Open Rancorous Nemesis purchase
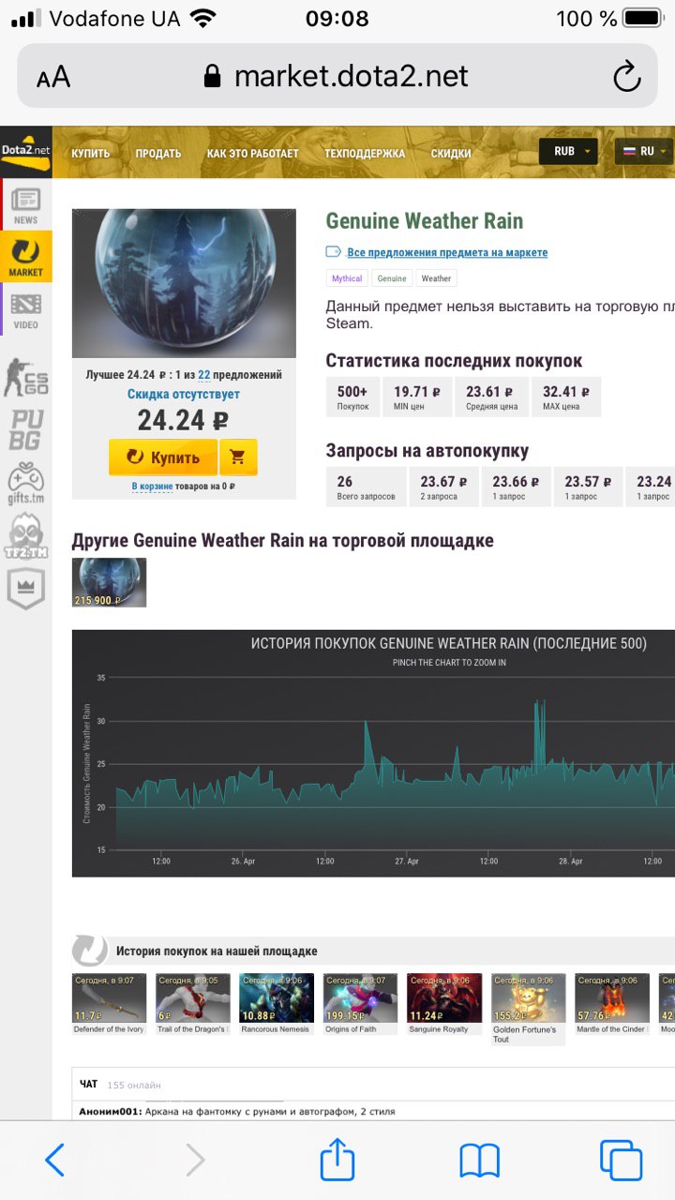The image size is (675, 1200). tap(277, 1004)
